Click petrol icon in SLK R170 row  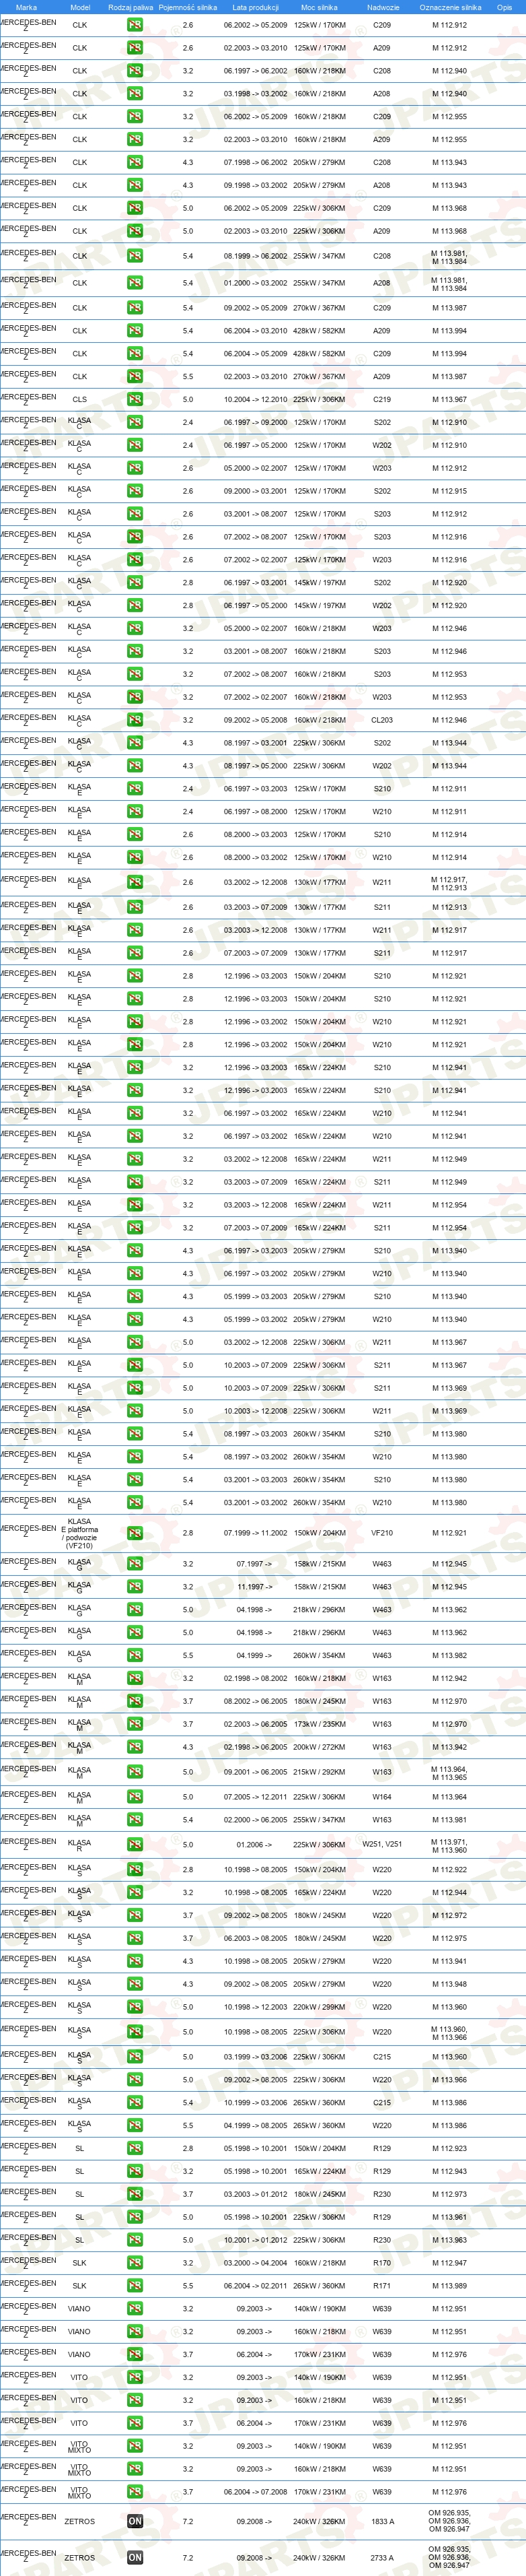tap(135, 2263)
